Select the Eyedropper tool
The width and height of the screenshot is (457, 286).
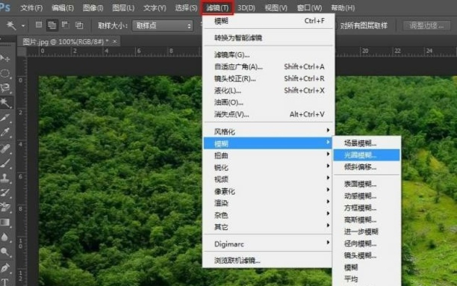(5, 133)
